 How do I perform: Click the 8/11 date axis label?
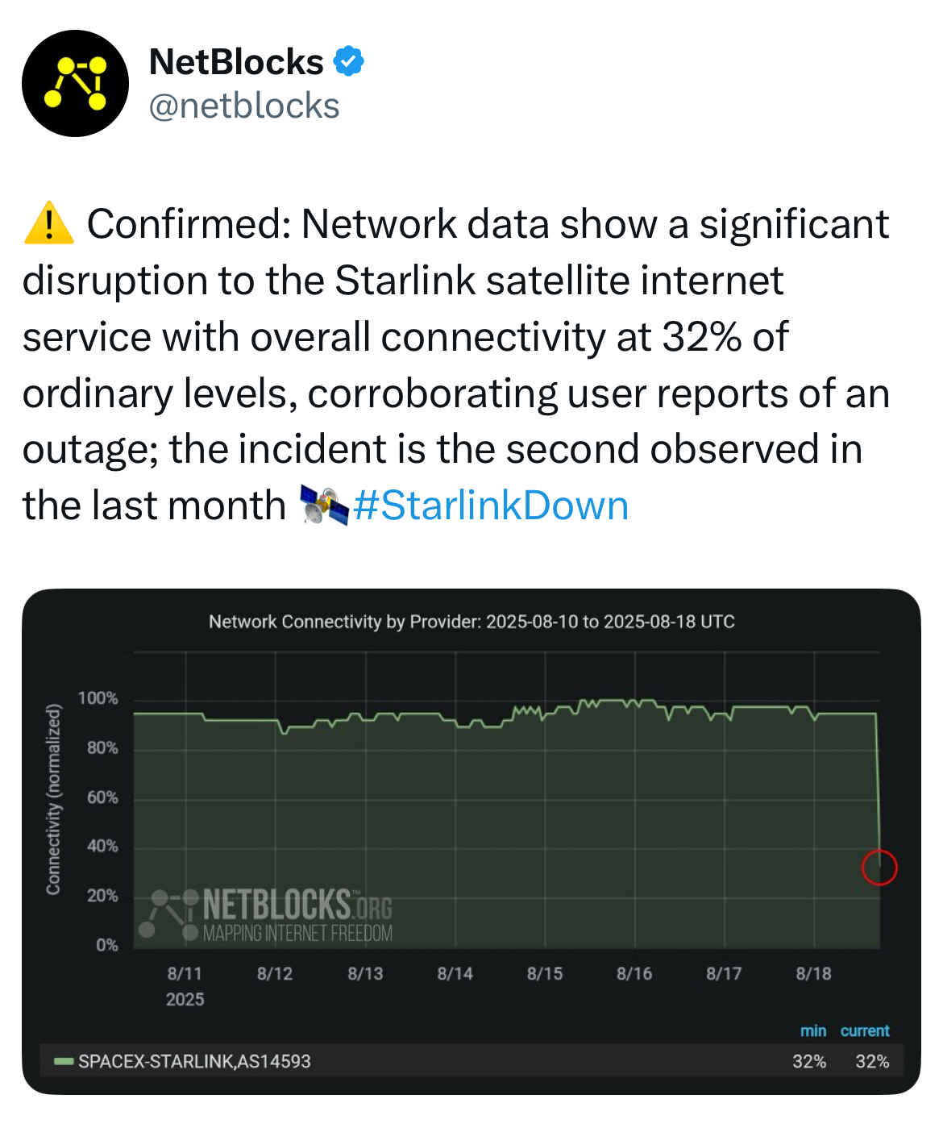(185, 973)
